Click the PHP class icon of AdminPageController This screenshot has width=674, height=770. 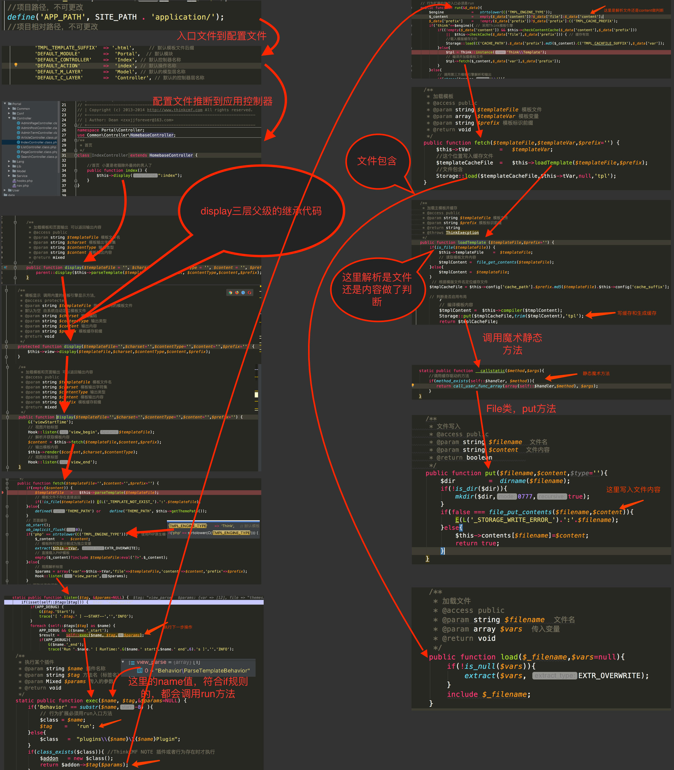[18, 123]
